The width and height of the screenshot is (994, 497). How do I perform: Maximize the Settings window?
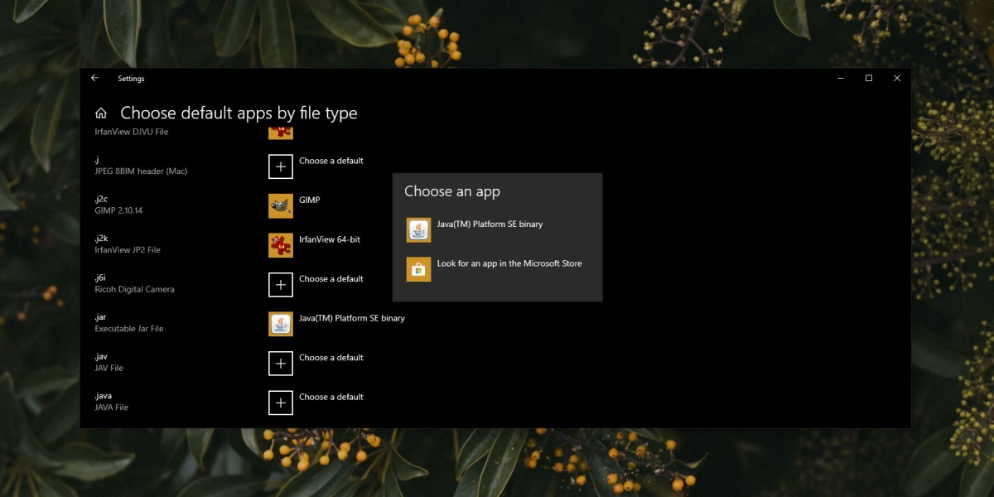(869, 78)
